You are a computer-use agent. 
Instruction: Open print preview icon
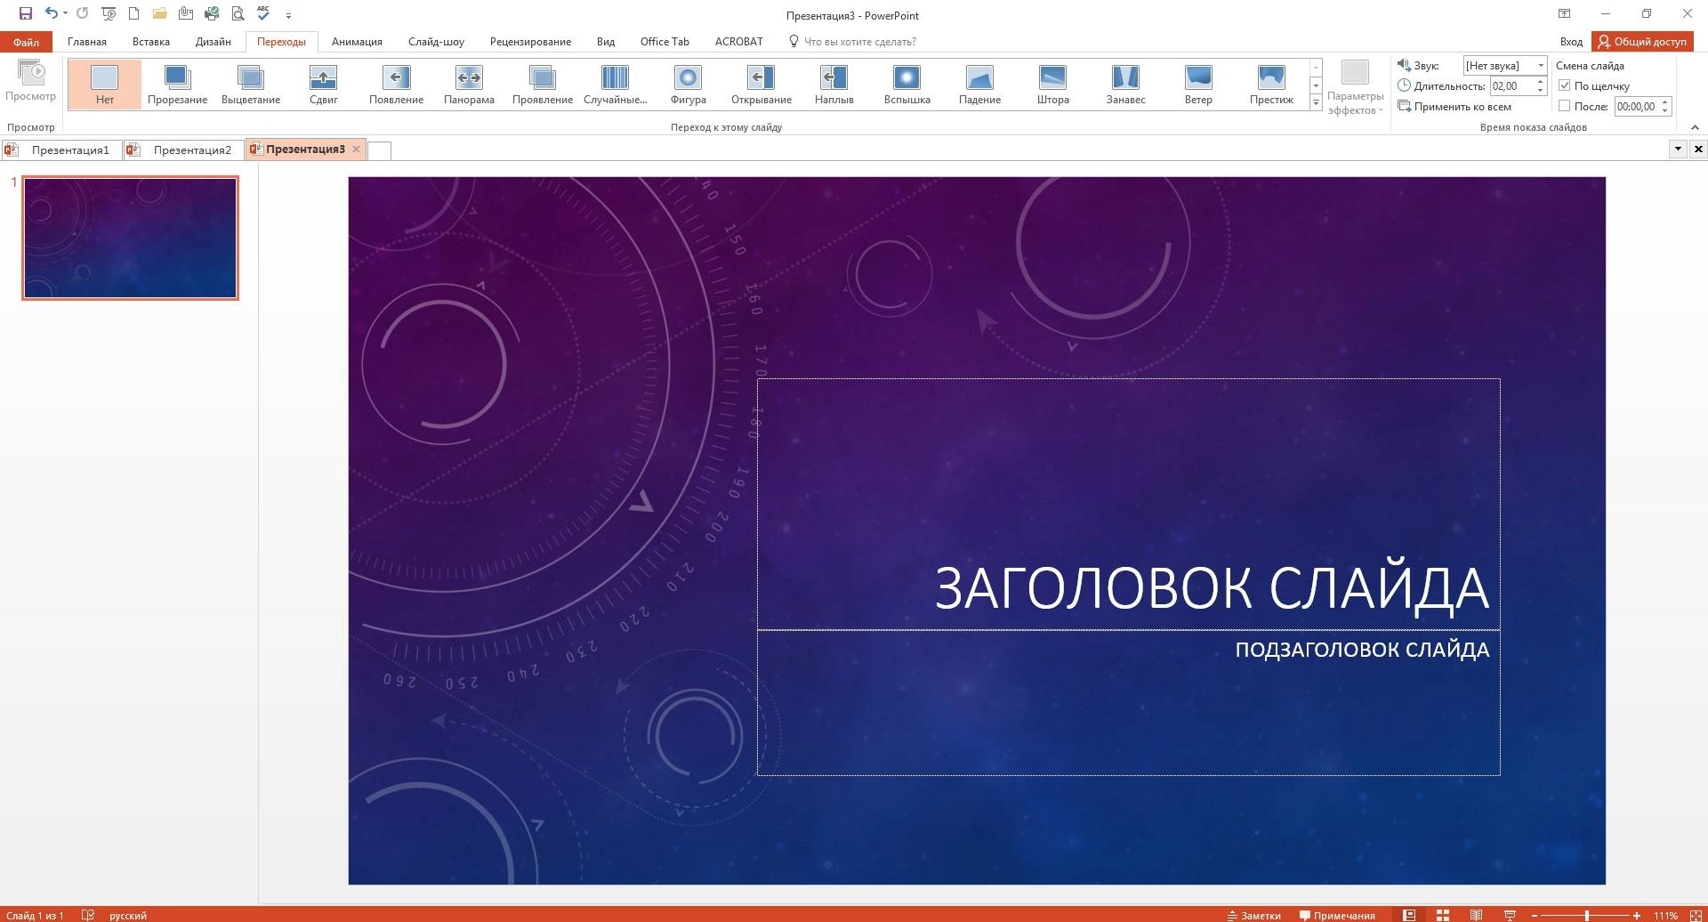[x=238, y=14]
